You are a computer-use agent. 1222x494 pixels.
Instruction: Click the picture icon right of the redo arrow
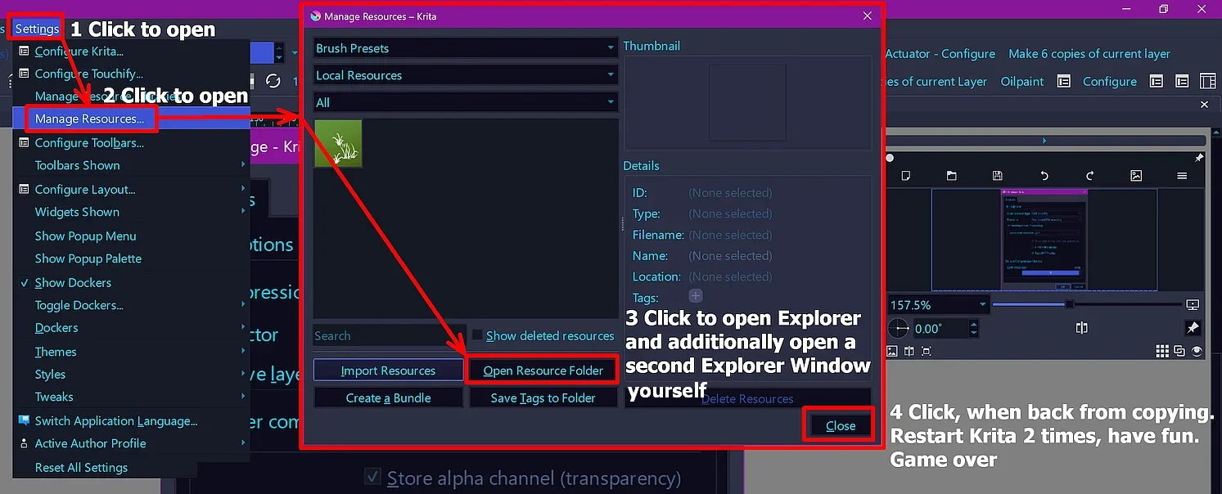(1135, 176)
